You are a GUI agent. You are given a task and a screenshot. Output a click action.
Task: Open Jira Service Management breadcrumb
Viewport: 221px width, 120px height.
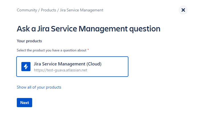(81, 10)
